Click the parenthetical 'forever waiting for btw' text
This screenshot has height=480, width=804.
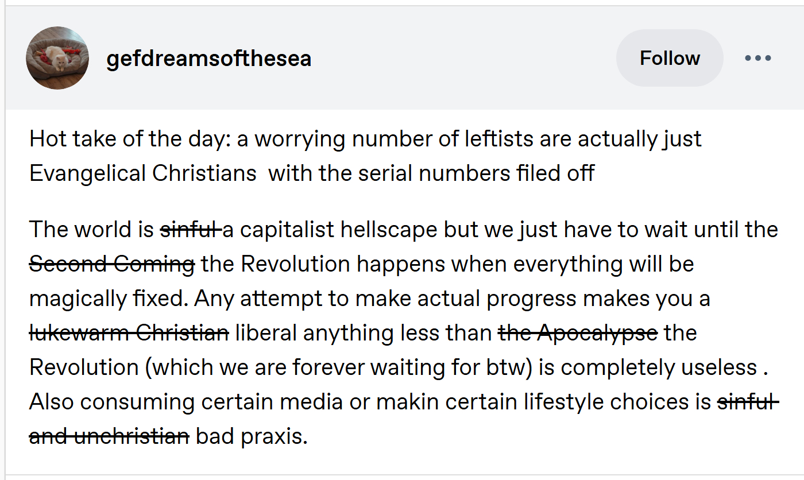click(384, 367)
